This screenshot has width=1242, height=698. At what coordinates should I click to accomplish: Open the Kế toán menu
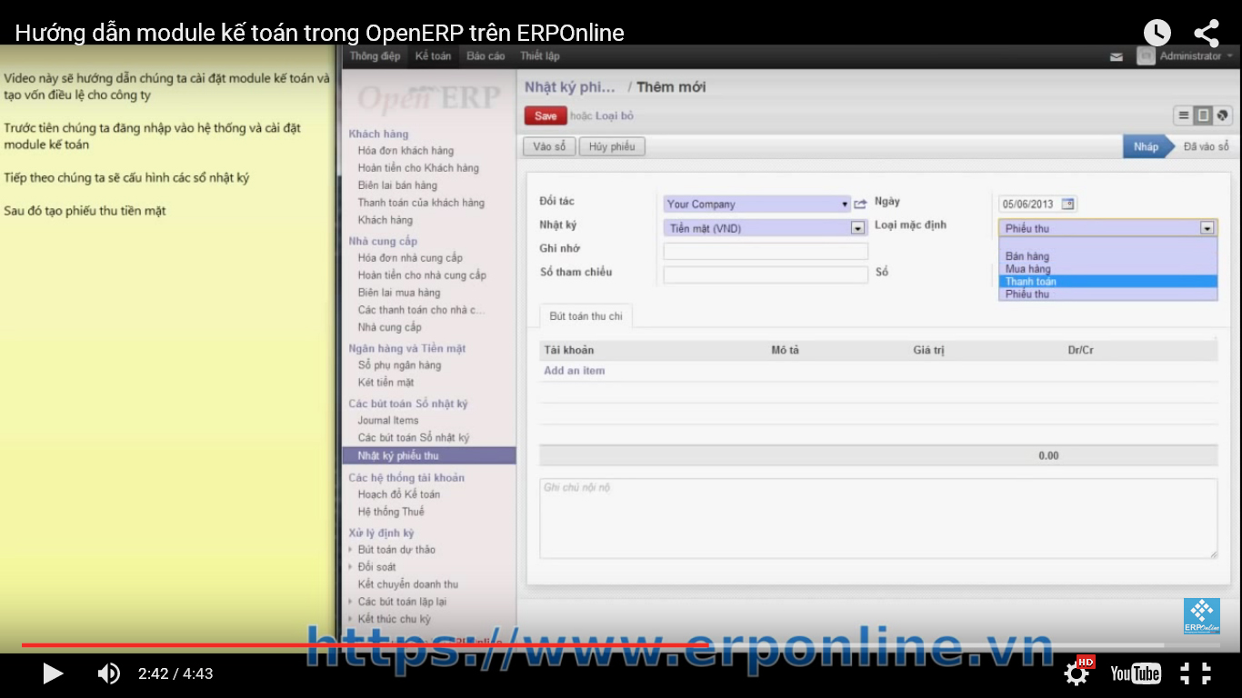(x=433, y=56)
